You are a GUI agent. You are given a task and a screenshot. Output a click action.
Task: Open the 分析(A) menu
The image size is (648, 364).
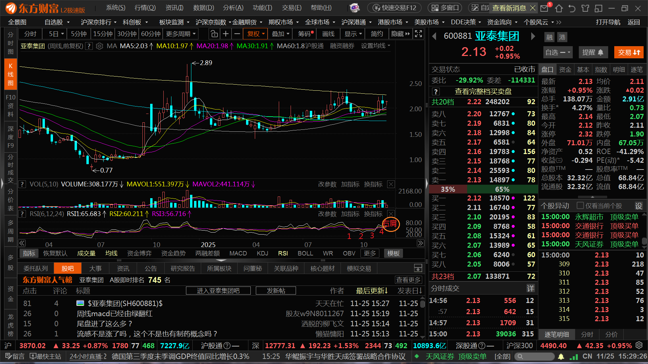coord(233,8)
